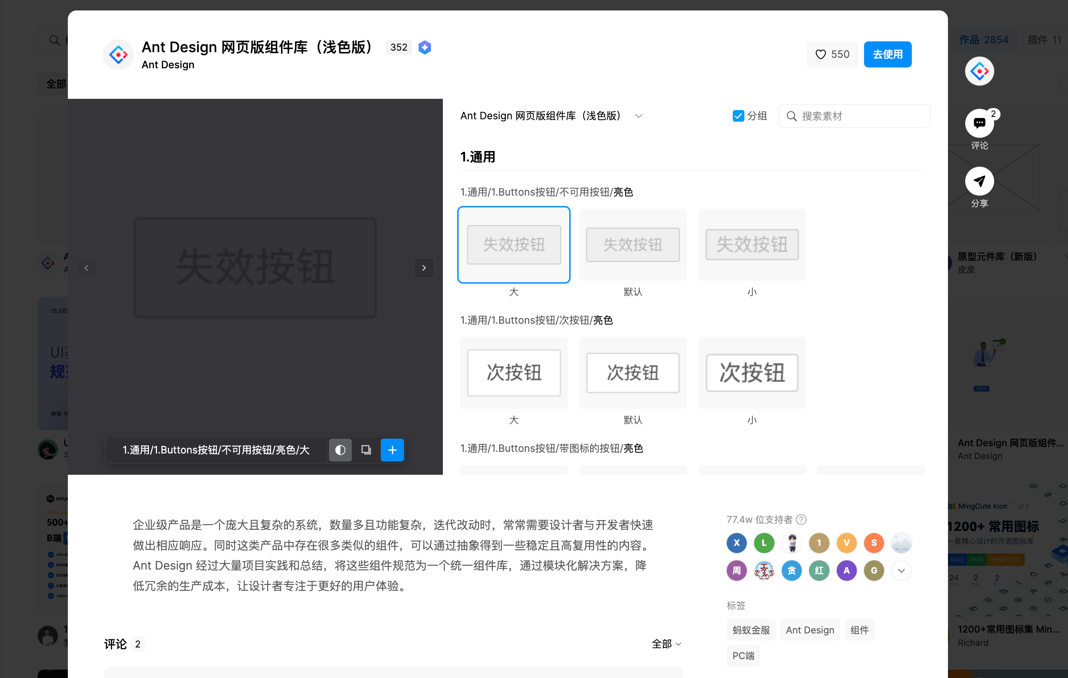Expand more supporters with chevron button
The height and width of the screenshot is (678, 1068).
(x=901, y=570)
